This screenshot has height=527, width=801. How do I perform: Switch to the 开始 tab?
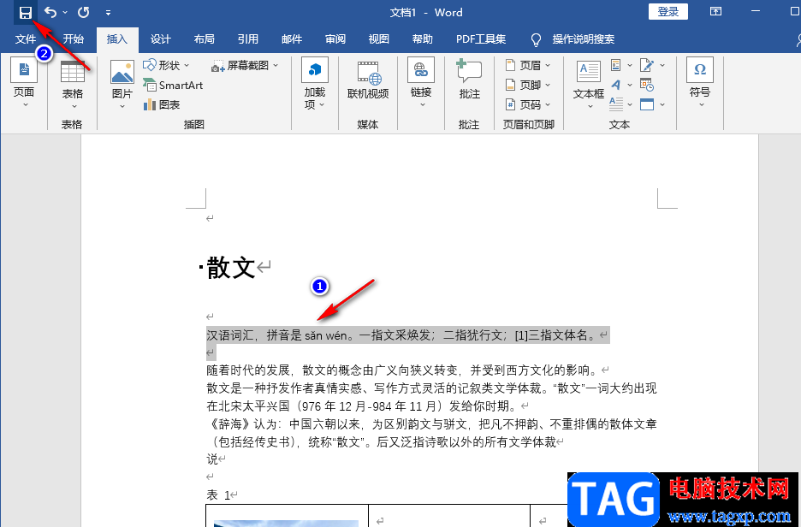(73, 39)
